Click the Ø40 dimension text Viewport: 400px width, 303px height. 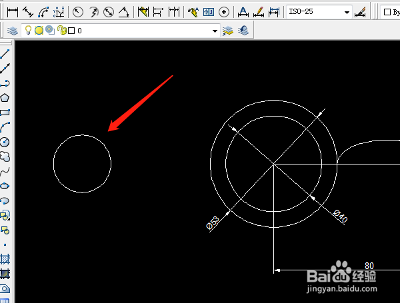[x=341, y=216]
